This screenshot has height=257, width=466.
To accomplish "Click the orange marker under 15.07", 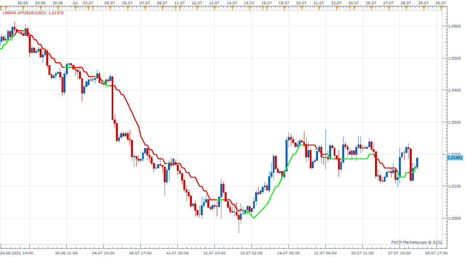I will point(249,8).
